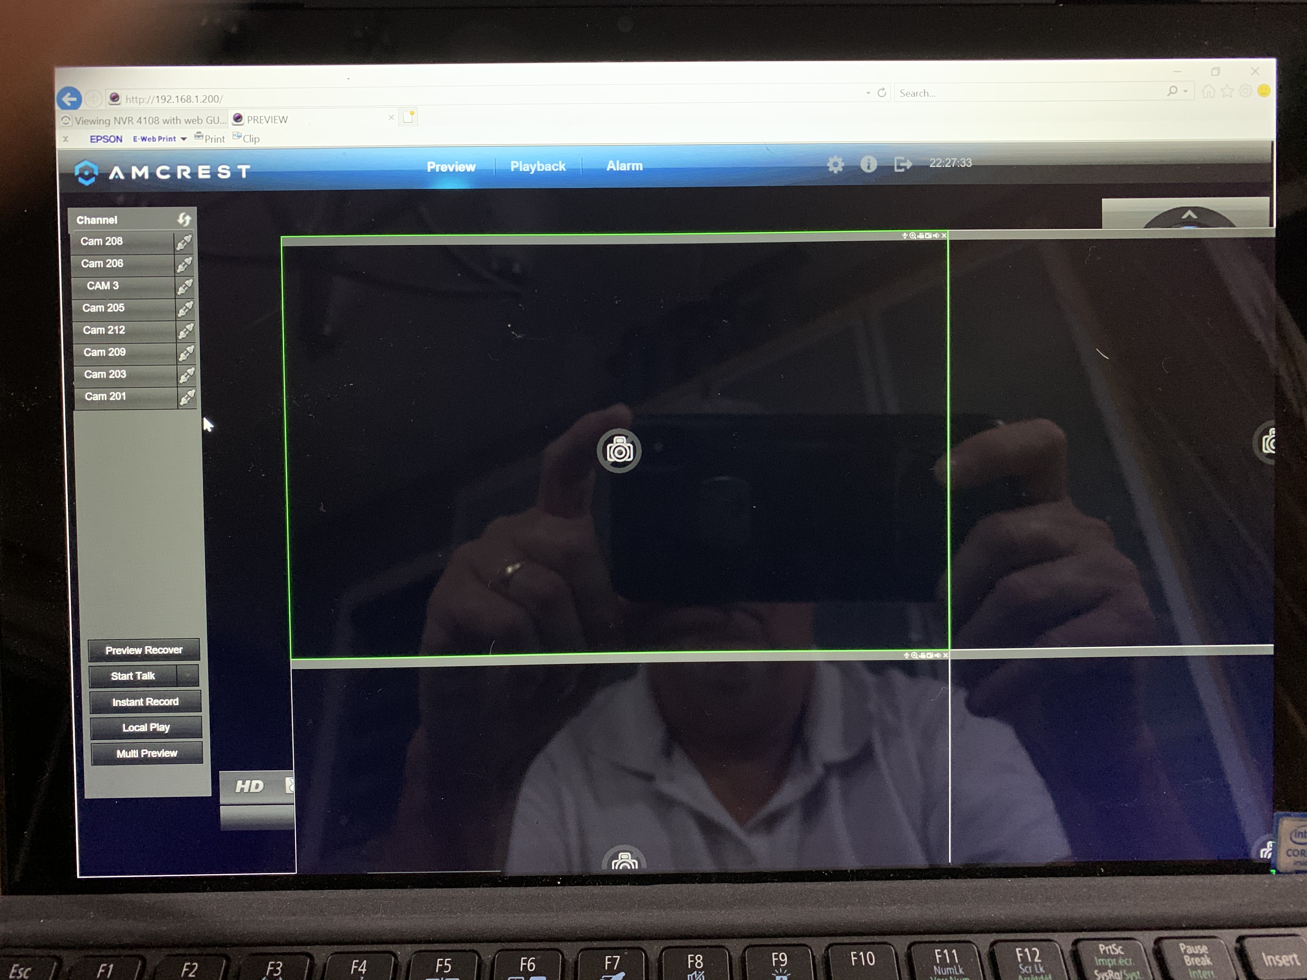Screen dimensions: 1307x980
Task: Open the Alarm tab
Action: pyautogui.click(x=624, y=166)
